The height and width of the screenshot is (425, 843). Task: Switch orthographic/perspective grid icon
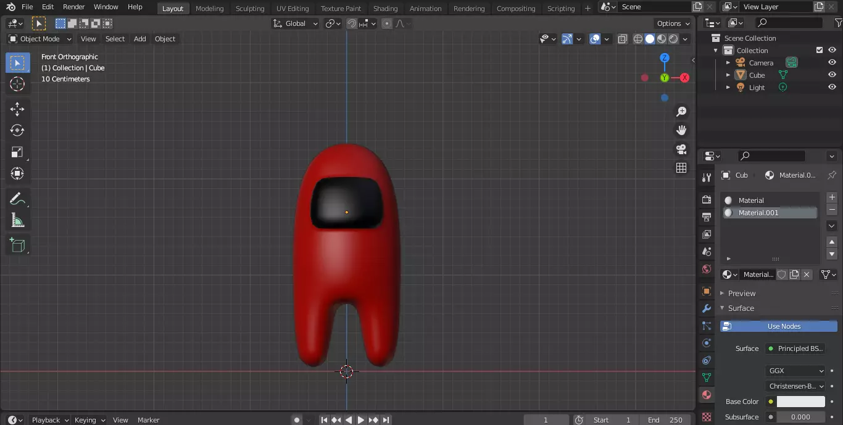click(681, 168)
